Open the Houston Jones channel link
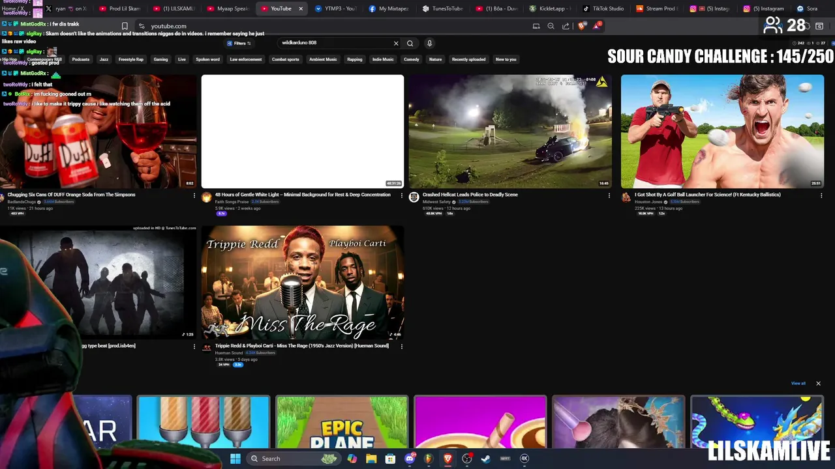835x469 pixels. pos(648,202)
